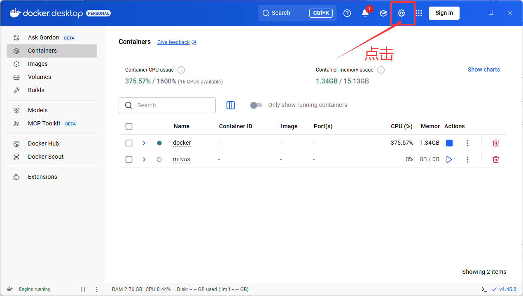
Task: Open Ask Gordon in sidebar
Action: [52, 38]
